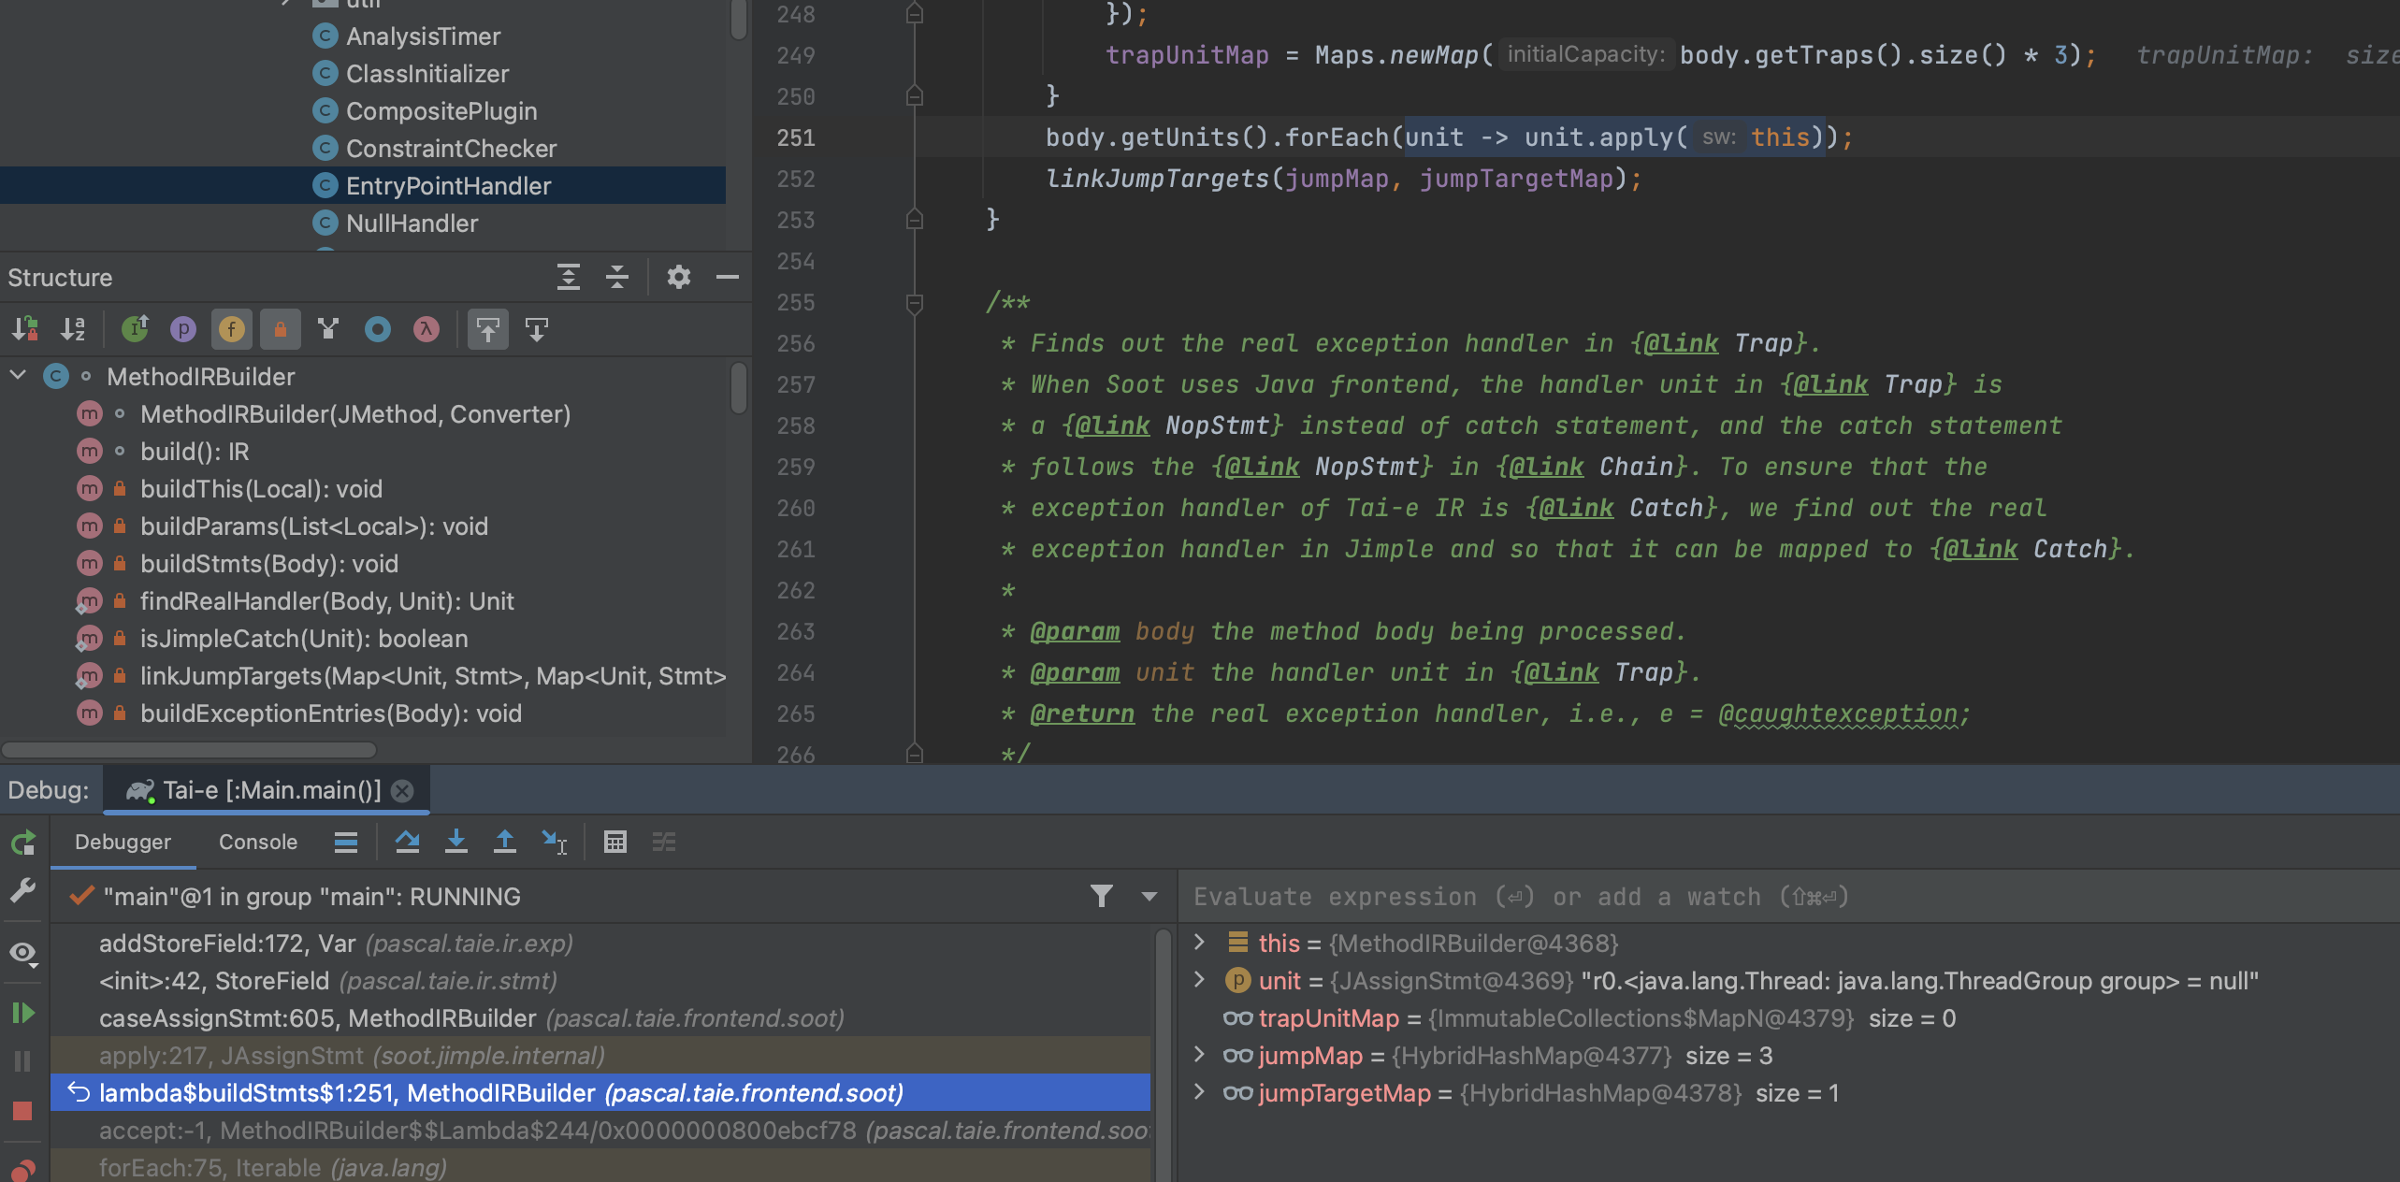Click Resume Program green icon
Screen dimensions: 2400x1182
tap(23, 1013)
